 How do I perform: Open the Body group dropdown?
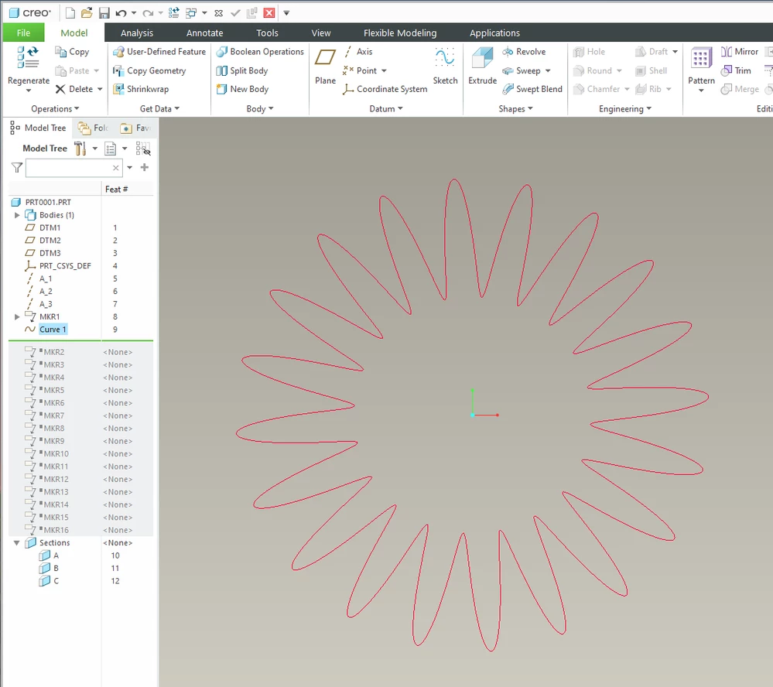coord(260,109)
